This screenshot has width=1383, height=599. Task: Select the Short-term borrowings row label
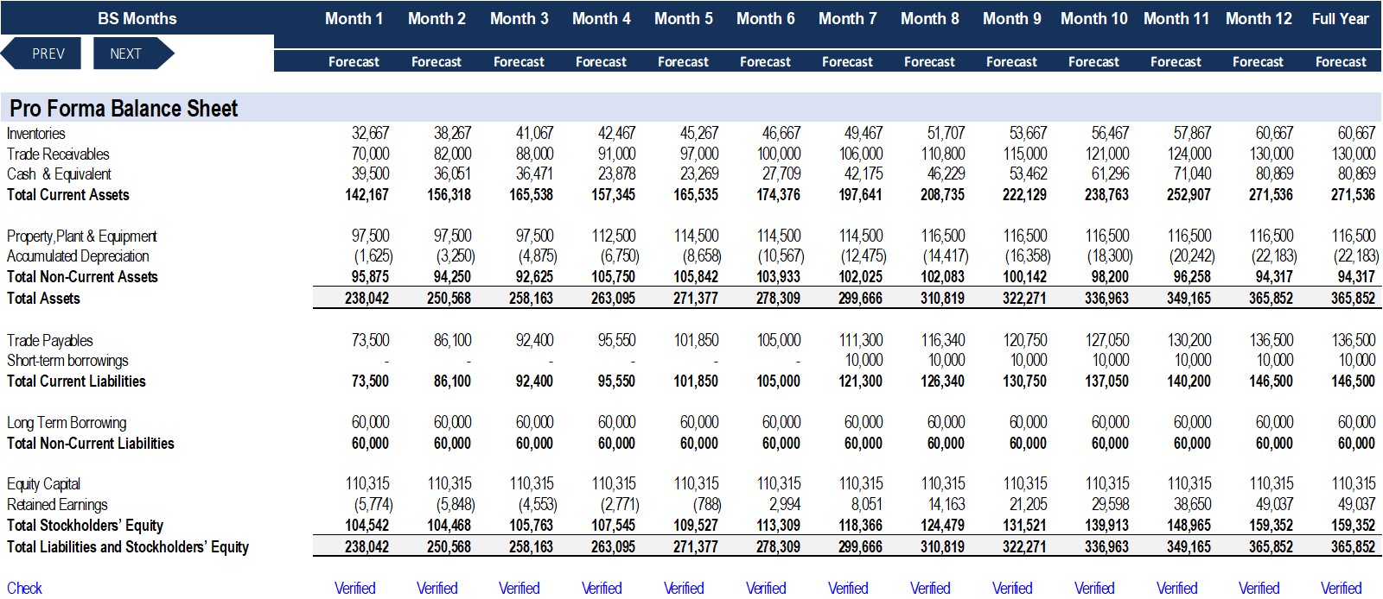(x=67, y=360)
